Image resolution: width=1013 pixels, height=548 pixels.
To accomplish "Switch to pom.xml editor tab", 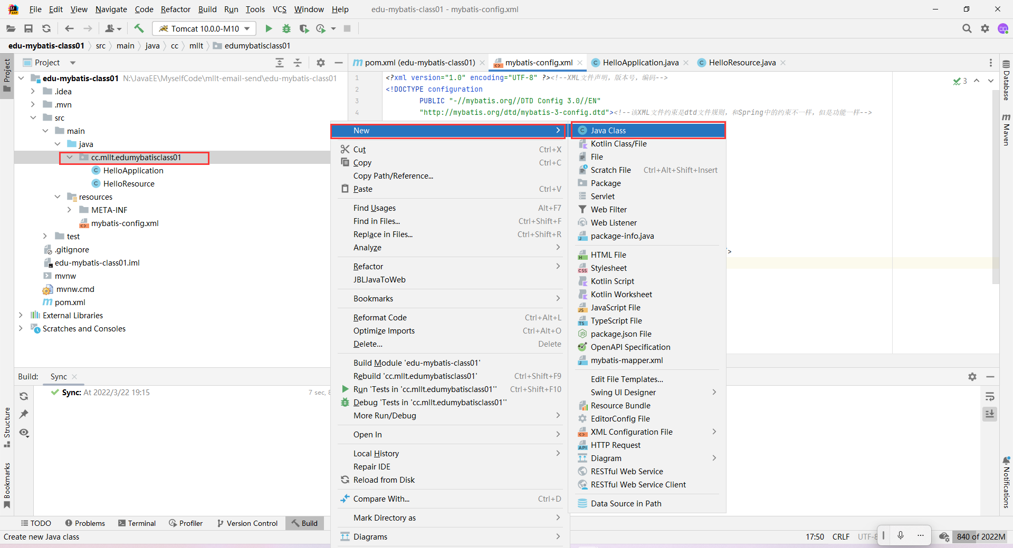I will [419, 63].
